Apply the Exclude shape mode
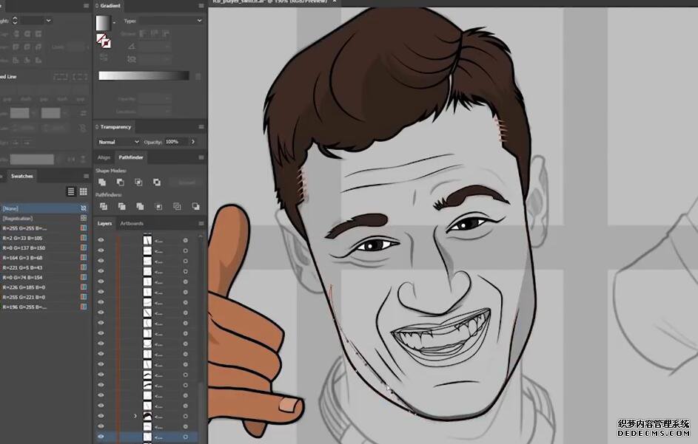This screenshot has width=698, height=444. [x=157, y=182]
